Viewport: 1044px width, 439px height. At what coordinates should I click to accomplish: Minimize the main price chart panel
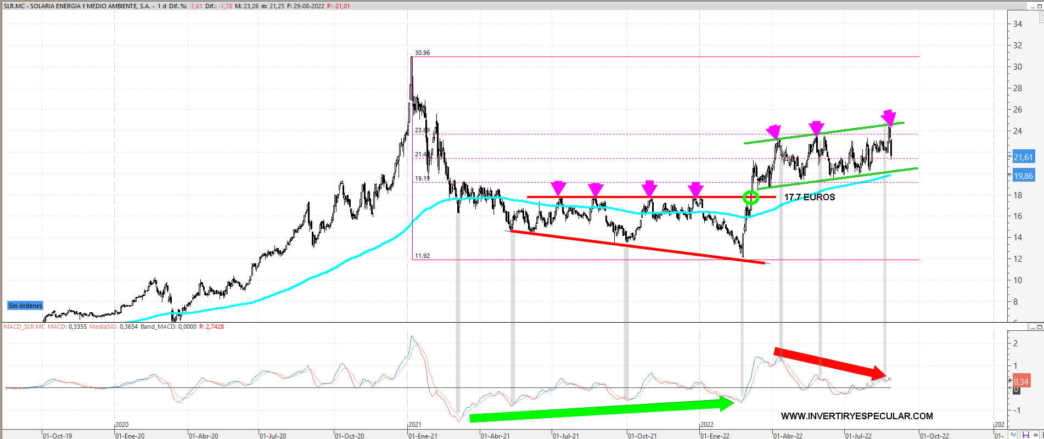1032,6
